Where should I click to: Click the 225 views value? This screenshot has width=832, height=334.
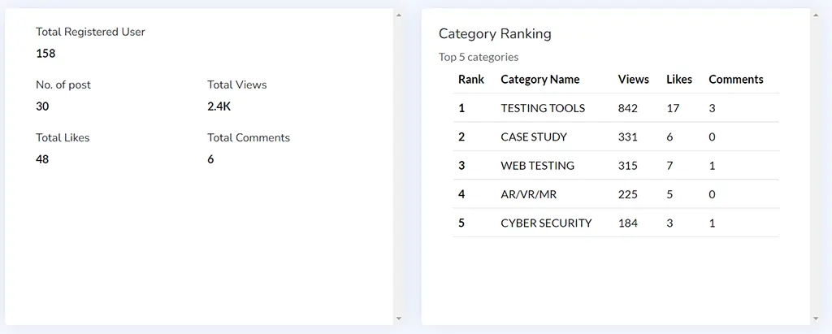pos(628,194)
